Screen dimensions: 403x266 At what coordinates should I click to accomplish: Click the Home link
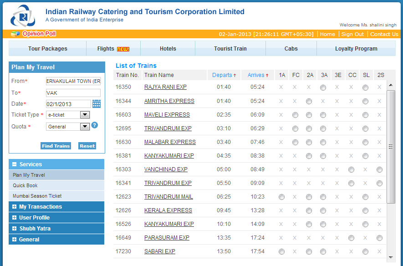point(327,34)
